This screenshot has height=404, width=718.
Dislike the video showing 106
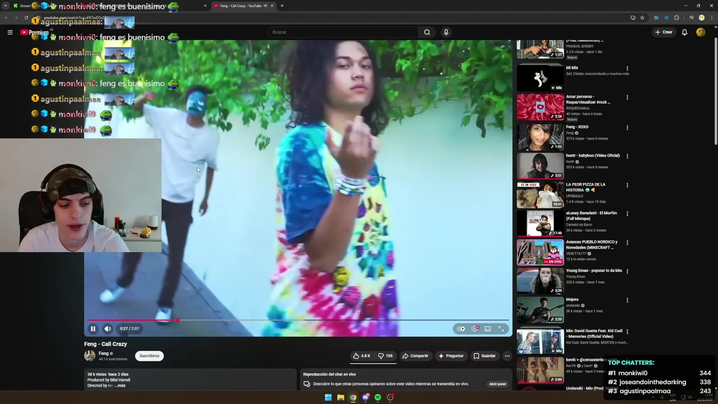click(385, 356)
